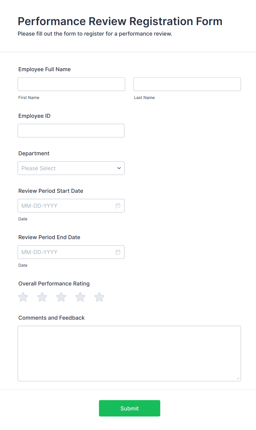Select the fifth star to give top rating
This screenshot has width=256, height=430.
coord(99,297)
